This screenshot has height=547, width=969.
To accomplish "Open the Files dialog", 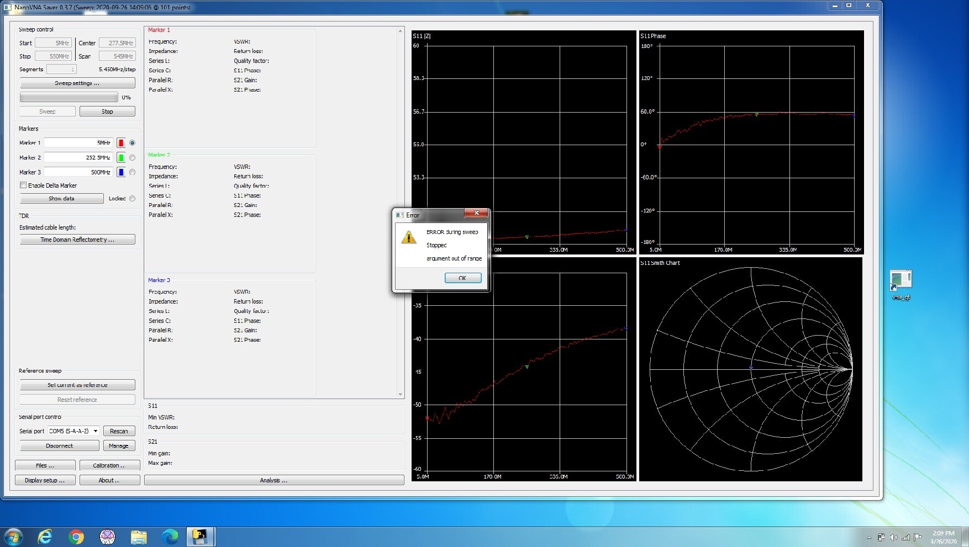I will (45, 465).
